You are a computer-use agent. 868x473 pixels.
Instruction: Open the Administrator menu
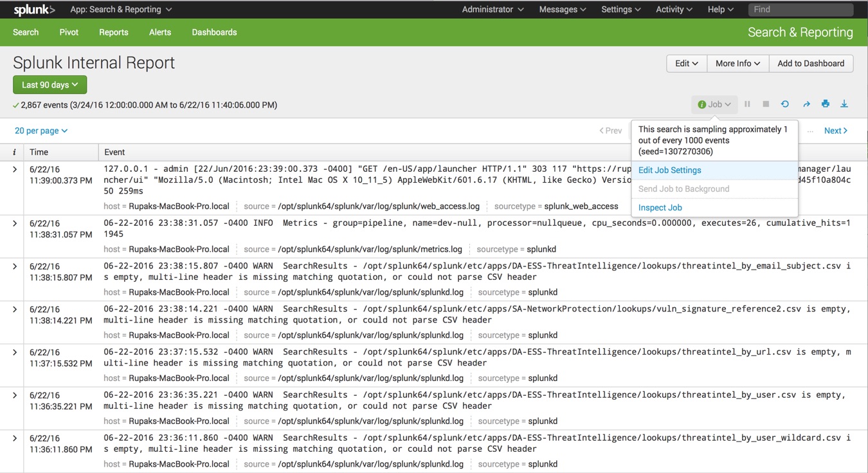click(493, 10)
